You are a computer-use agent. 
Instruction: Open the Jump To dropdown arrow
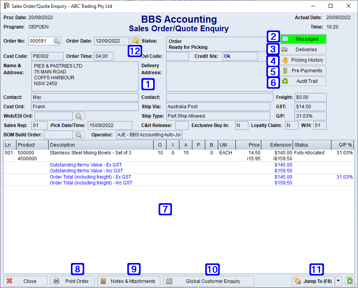[x=338, y=281]
